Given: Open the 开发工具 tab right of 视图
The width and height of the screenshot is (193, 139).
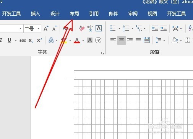Looking at the screenshot, I should tap(177, 13).
